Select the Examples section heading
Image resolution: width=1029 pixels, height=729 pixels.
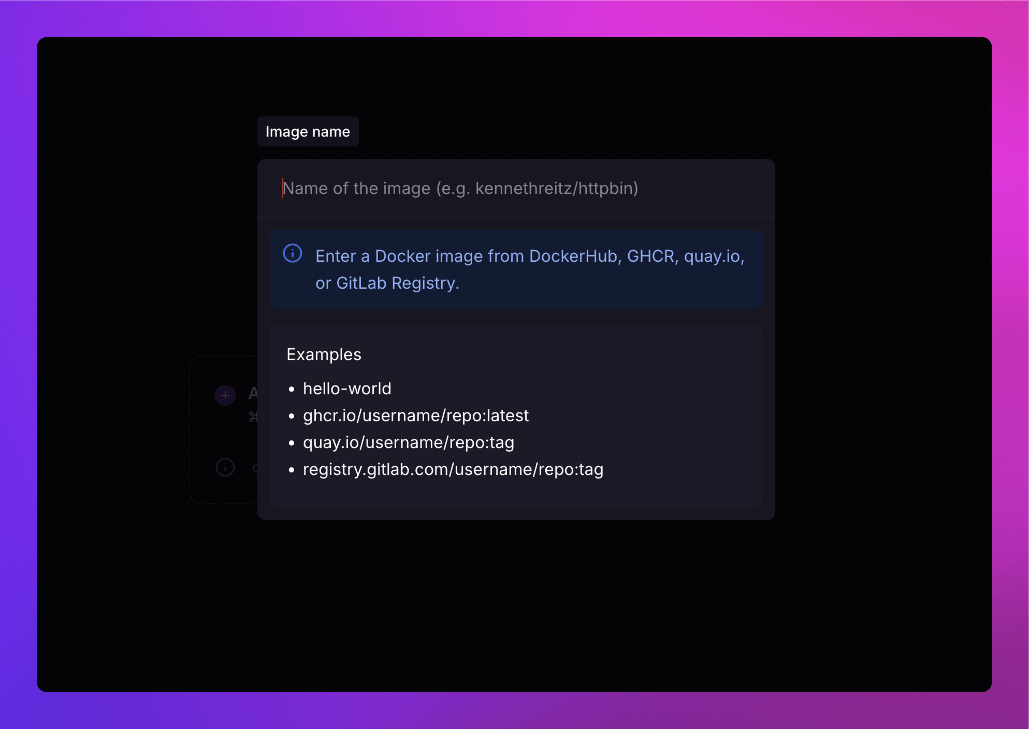[324, 354]
